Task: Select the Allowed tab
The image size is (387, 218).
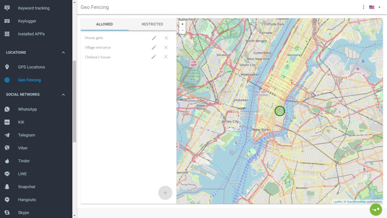Action: [x=104, y=24]
